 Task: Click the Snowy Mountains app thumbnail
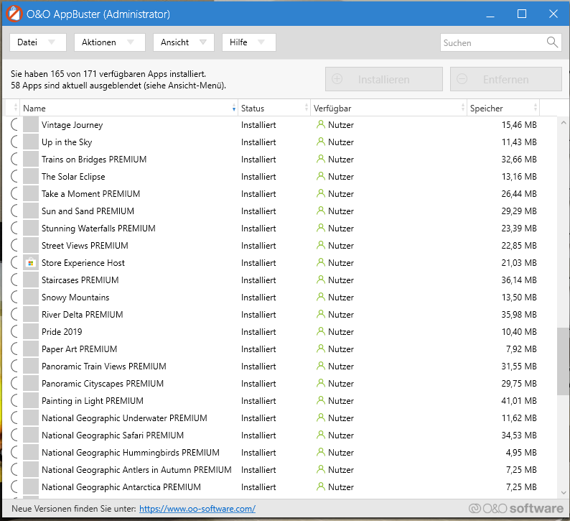(31, 298)
